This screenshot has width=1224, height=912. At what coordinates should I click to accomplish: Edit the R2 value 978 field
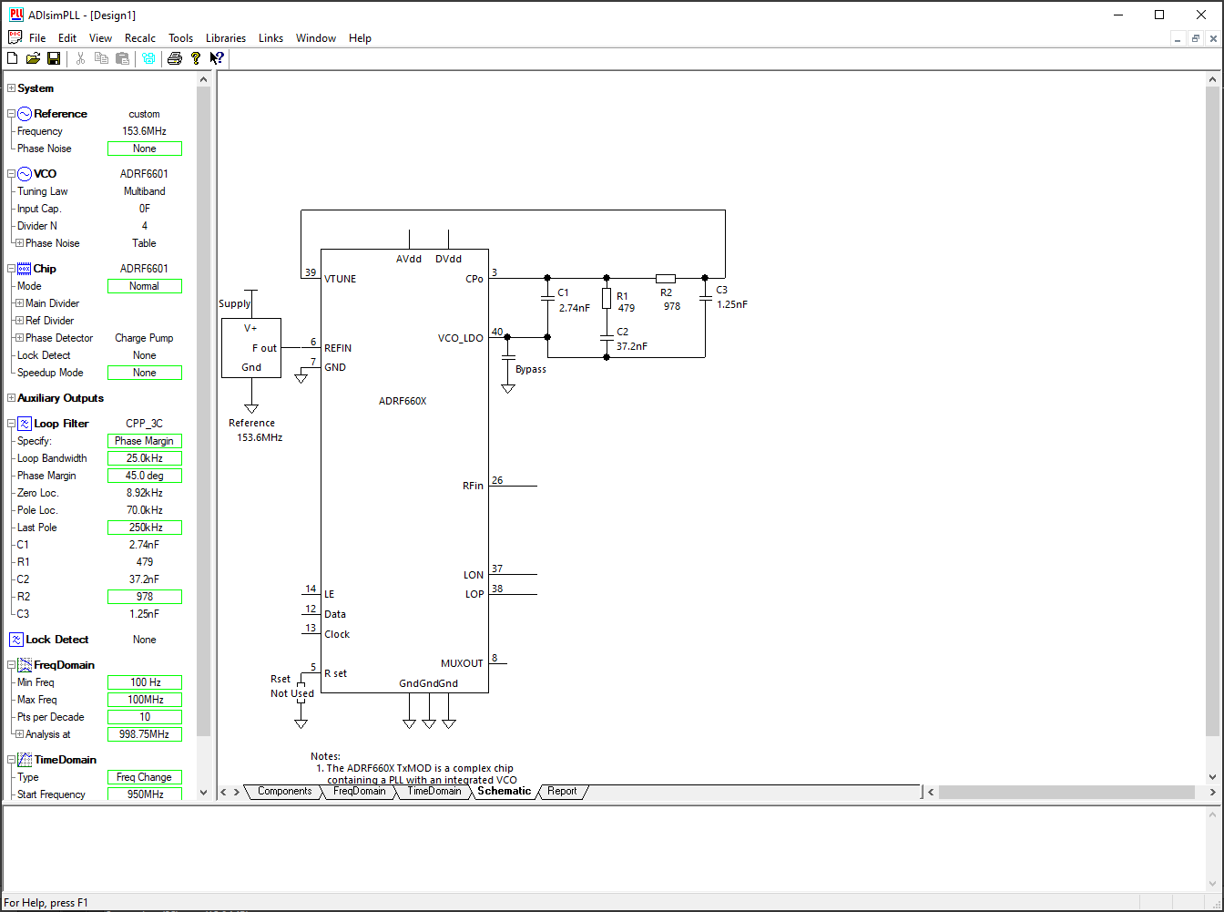[145, 597]
